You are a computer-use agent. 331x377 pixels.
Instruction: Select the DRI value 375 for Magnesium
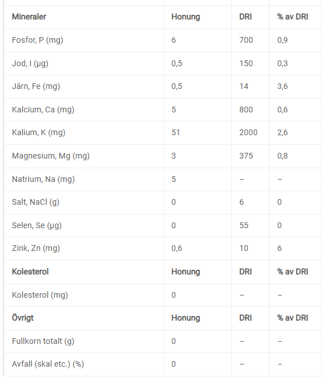246,156
